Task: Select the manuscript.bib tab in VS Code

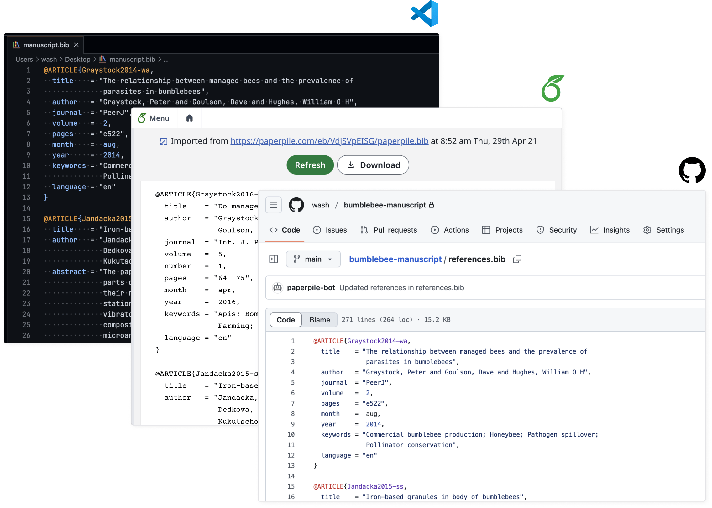Action: (x=46, y=45)
